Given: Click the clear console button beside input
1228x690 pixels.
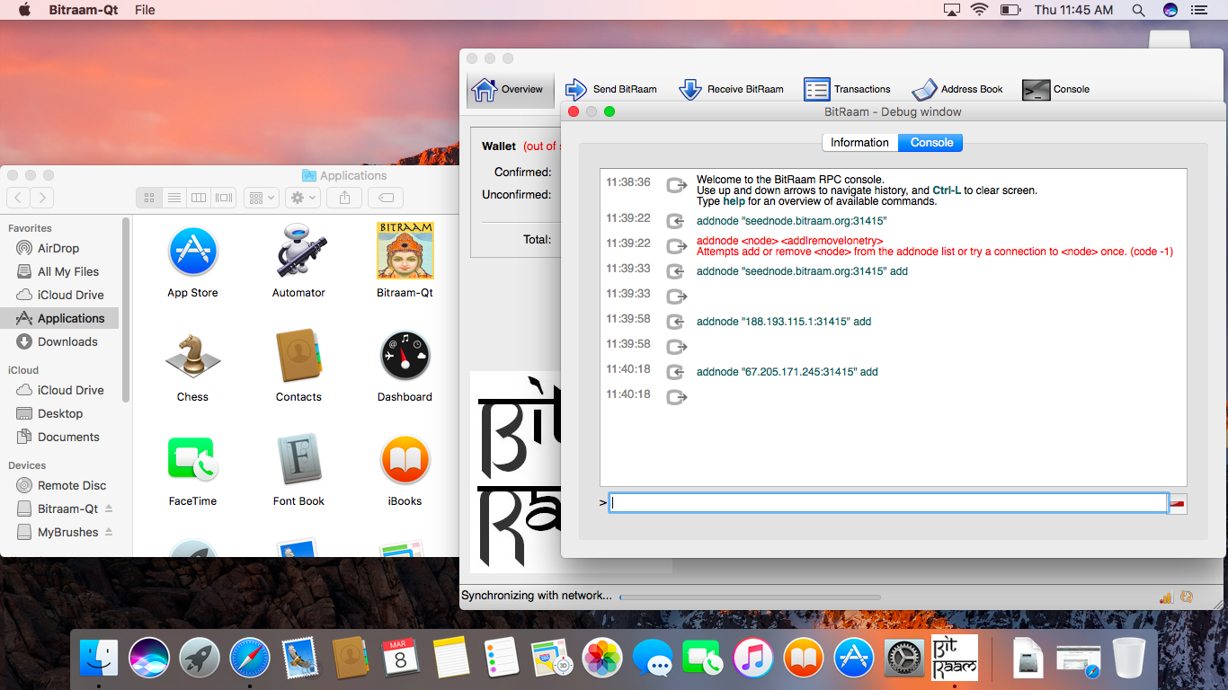Looking at the screenshot, I should pos(1178,504).
